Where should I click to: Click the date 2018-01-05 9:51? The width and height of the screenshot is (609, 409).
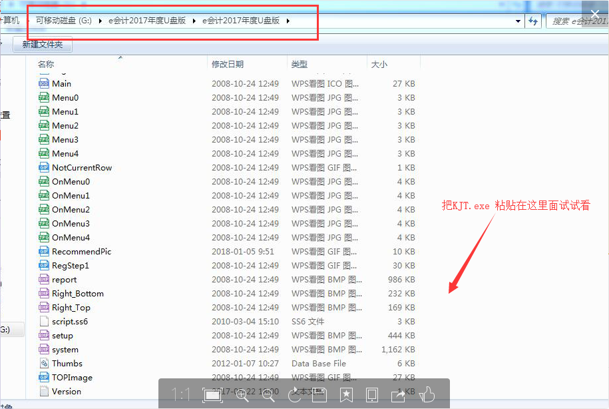point(243,252)
